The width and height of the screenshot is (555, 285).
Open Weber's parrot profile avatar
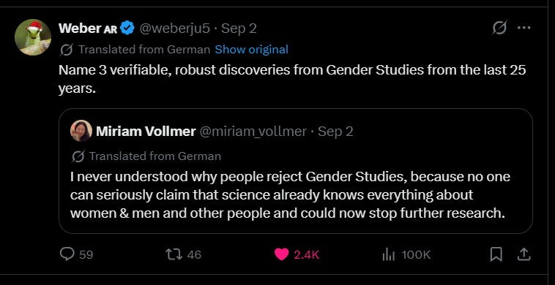33,37
